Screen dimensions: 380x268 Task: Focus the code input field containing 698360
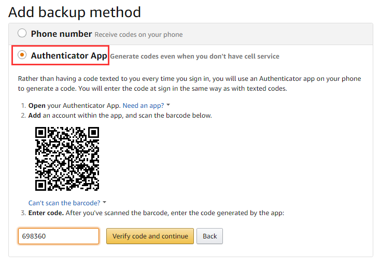click(x=59, y=236)
